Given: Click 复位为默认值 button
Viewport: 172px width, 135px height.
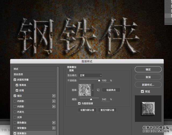Looking at the screenshot, I should click(107, 110).
